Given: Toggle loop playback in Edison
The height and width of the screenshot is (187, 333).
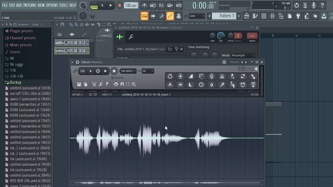Looking at the screenshot, I should (82, 71).
